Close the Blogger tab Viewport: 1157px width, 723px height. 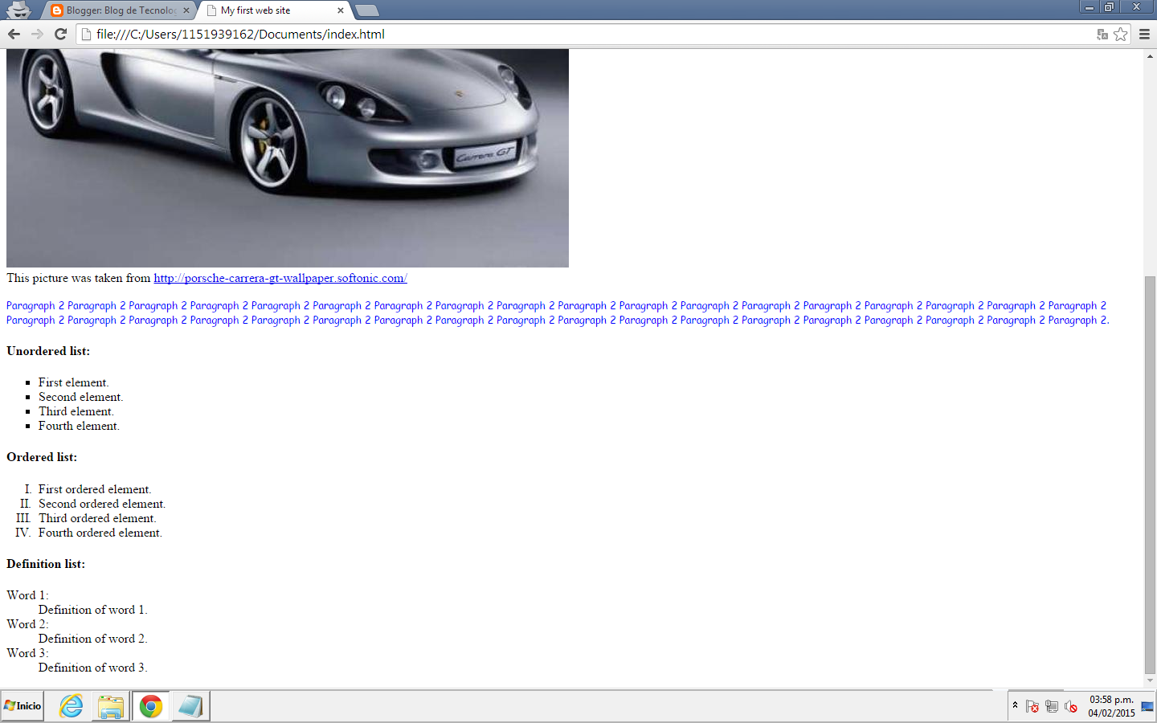186,10
